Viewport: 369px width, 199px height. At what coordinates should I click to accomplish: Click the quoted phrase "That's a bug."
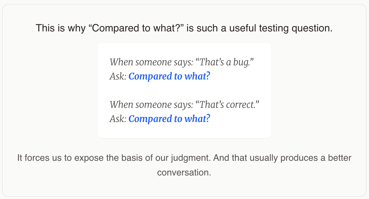(x=225, y=62)
